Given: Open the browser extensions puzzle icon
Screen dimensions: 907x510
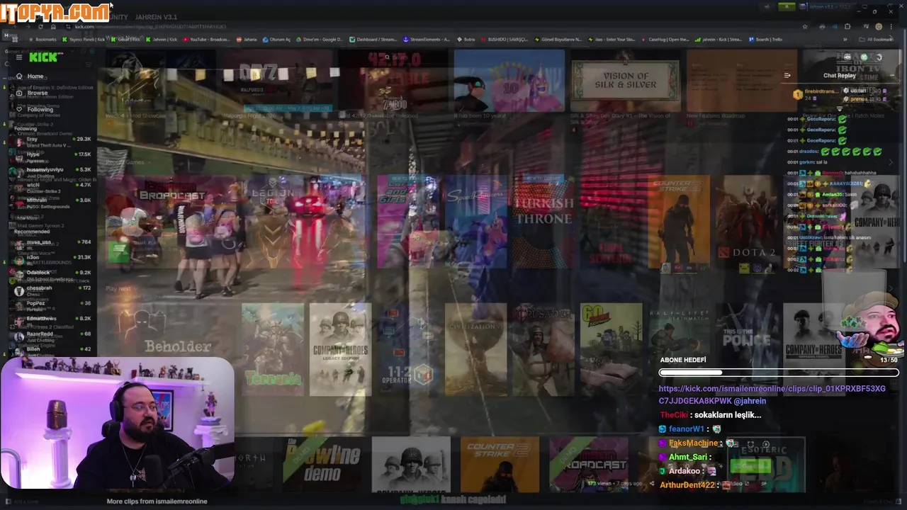Looking at the screenshot, I should pos(847,27).
